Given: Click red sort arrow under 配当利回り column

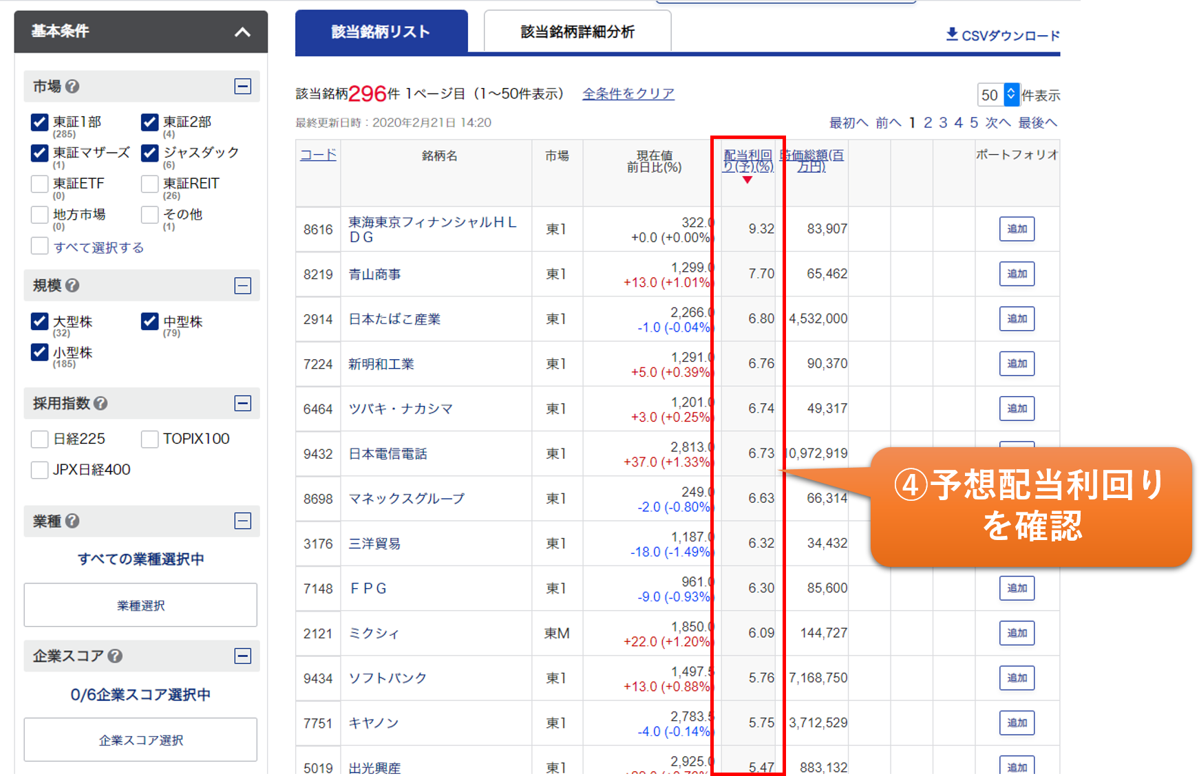Looking at the screenshot, I should [747, 180].
